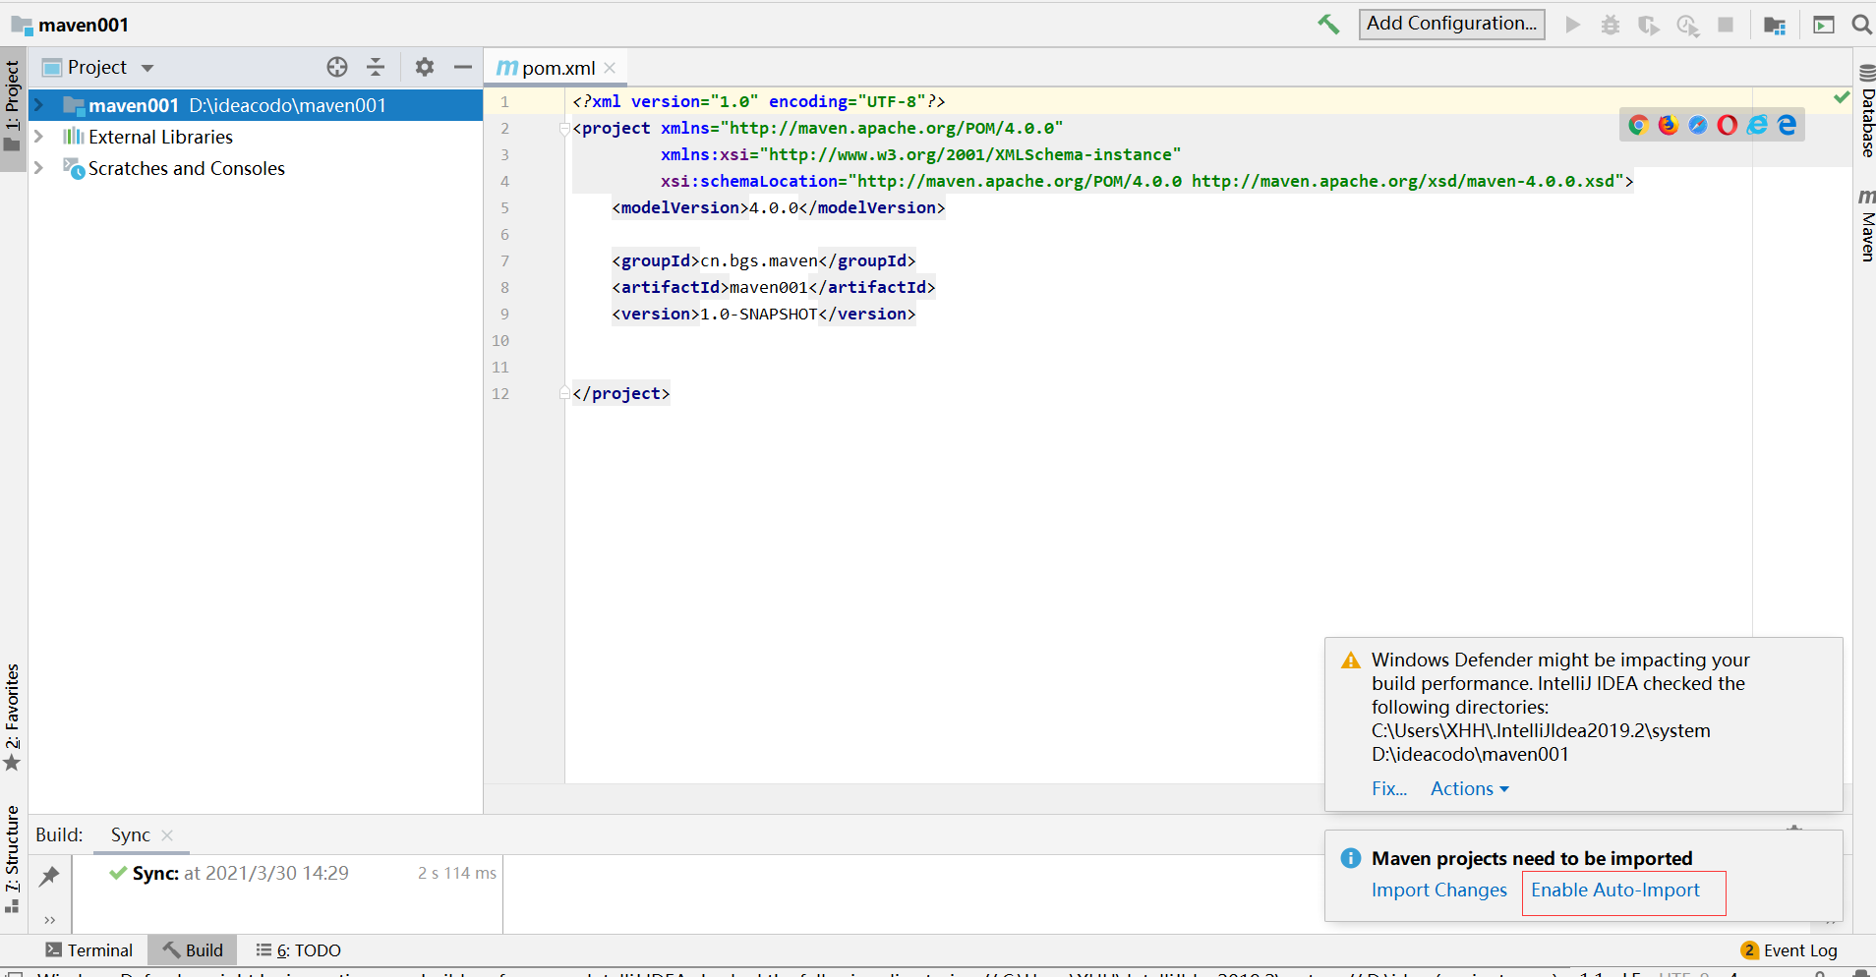This screenshot has height=977, width=1876.
Task: Select Scratches and Consoles item
Action: [x=186, y=168]
